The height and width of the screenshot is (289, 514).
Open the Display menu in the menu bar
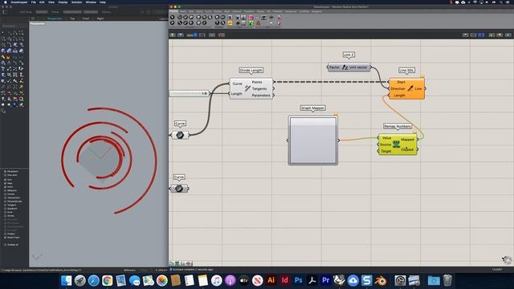[x=63, y=2]
